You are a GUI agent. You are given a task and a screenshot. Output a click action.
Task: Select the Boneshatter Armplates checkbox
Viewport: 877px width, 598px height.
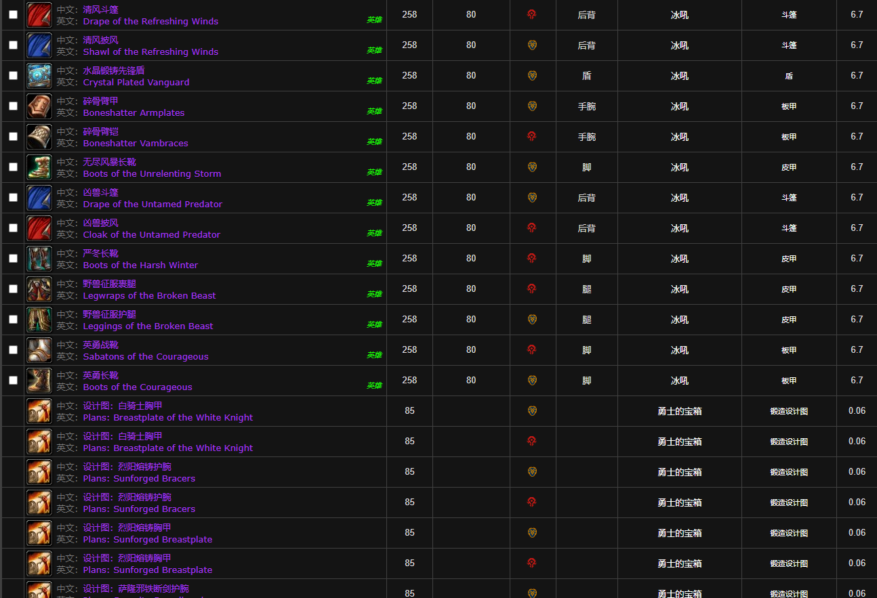(x=13, y=106)
